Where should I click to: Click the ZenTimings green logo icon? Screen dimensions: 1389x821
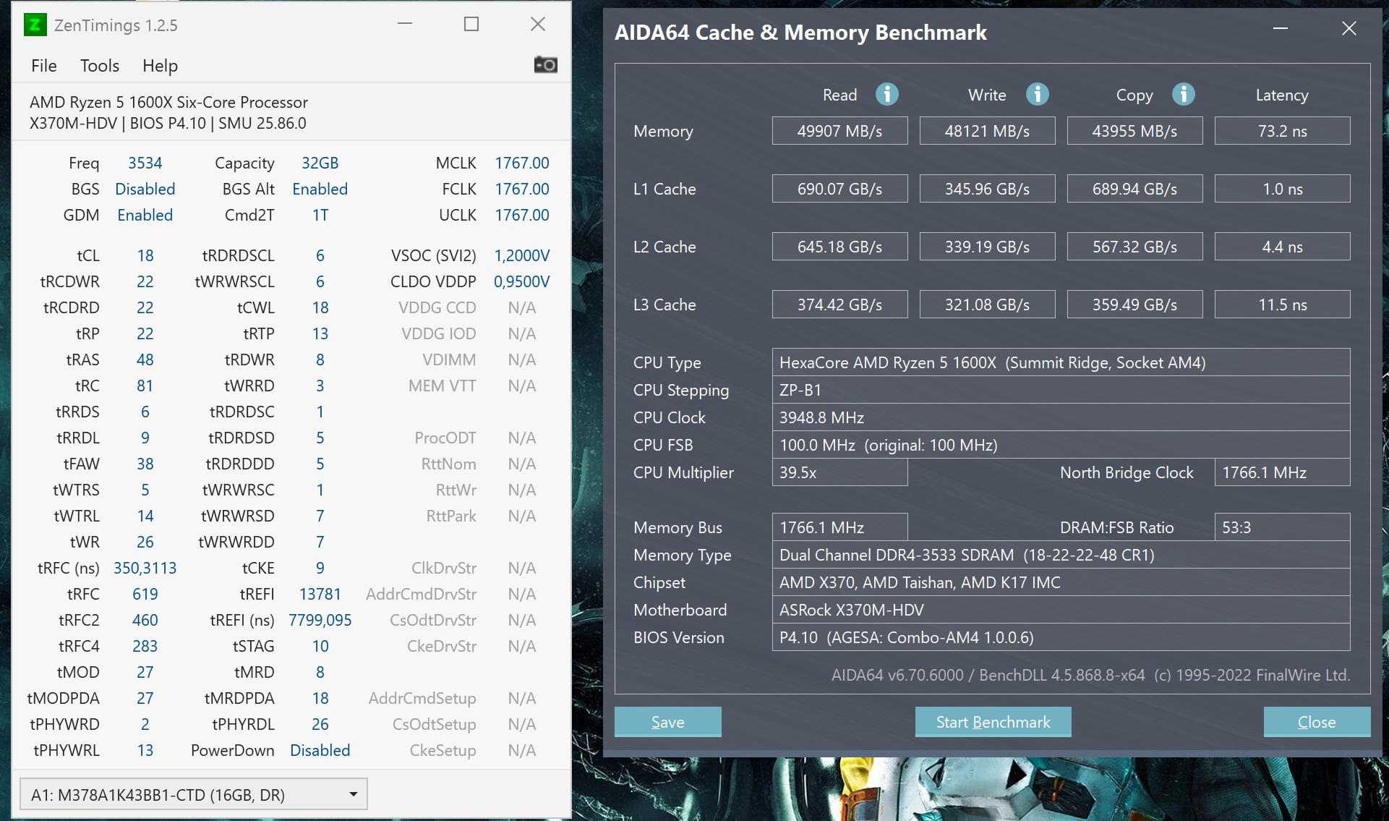[x=35, y=25]
